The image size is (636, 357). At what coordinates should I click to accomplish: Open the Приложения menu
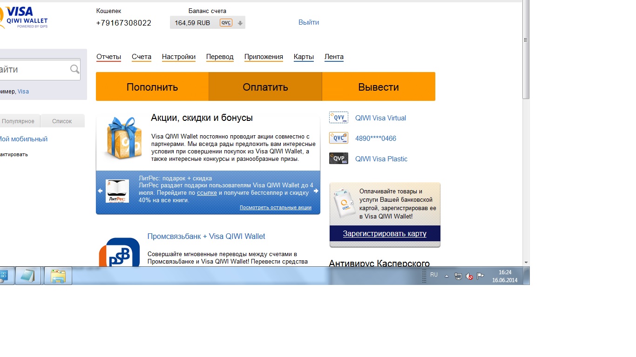pyautogui.click(x=264, y=57)
